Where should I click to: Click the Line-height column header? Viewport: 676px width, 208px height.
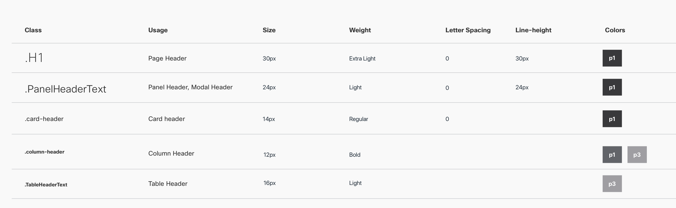click(x=533, y=30)
